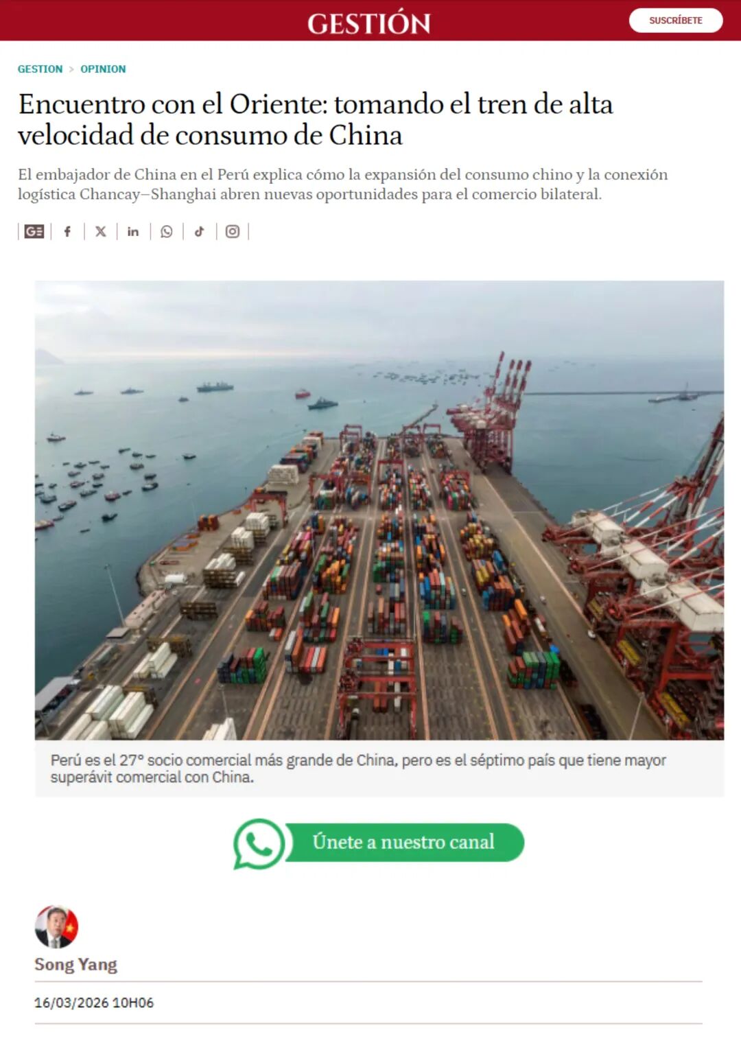Click the Suscríbete button

tap(676, 21)
